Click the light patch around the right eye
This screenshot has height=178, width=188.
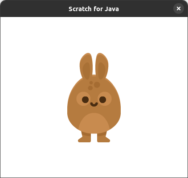pyautogui.click(x=105, y=99)
